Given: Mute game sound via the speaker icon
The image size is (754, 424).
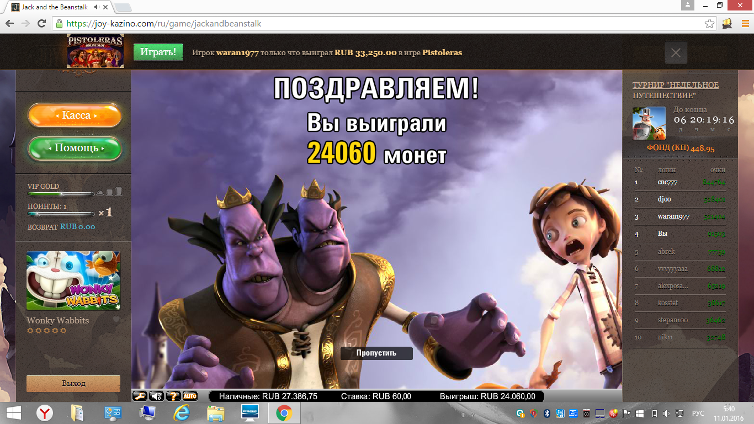Looking at the screenshot, I should coord(156,395).
